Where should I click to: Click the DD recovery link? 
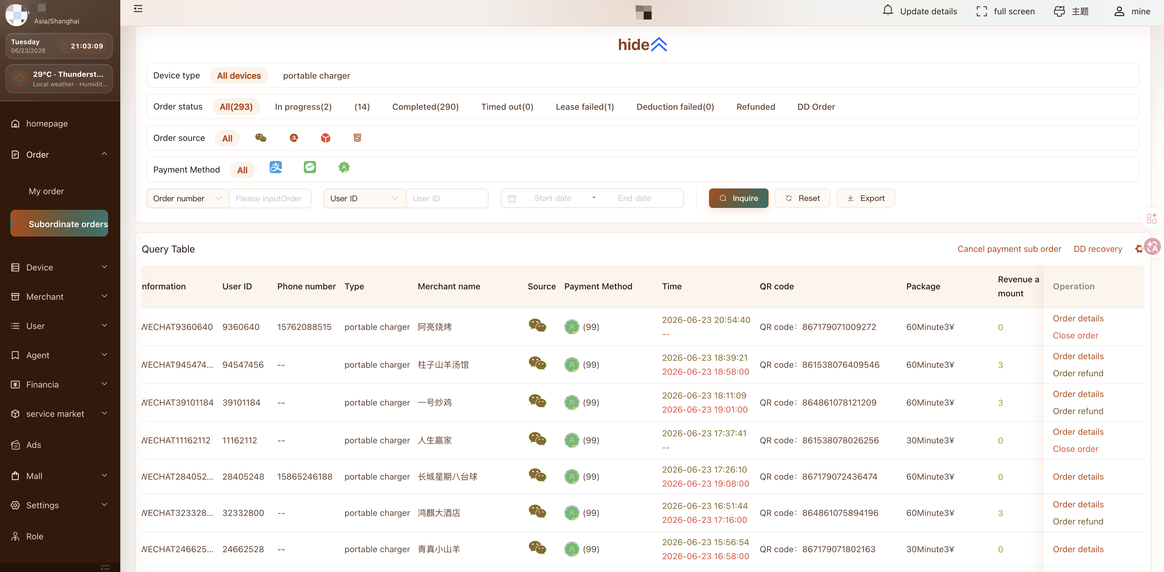(x=1097, y=249)
